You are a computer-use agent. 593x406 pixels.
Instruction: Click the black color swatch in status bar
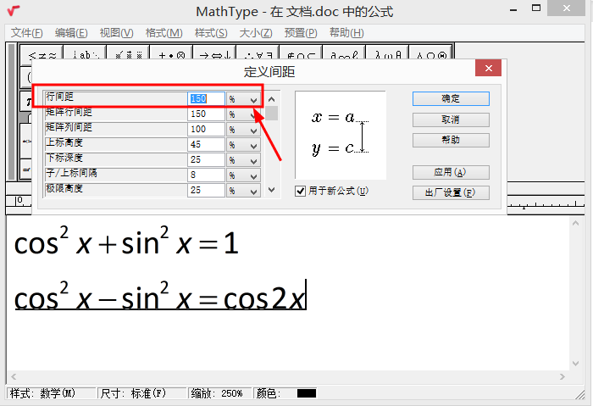click(x=307, y=393)
